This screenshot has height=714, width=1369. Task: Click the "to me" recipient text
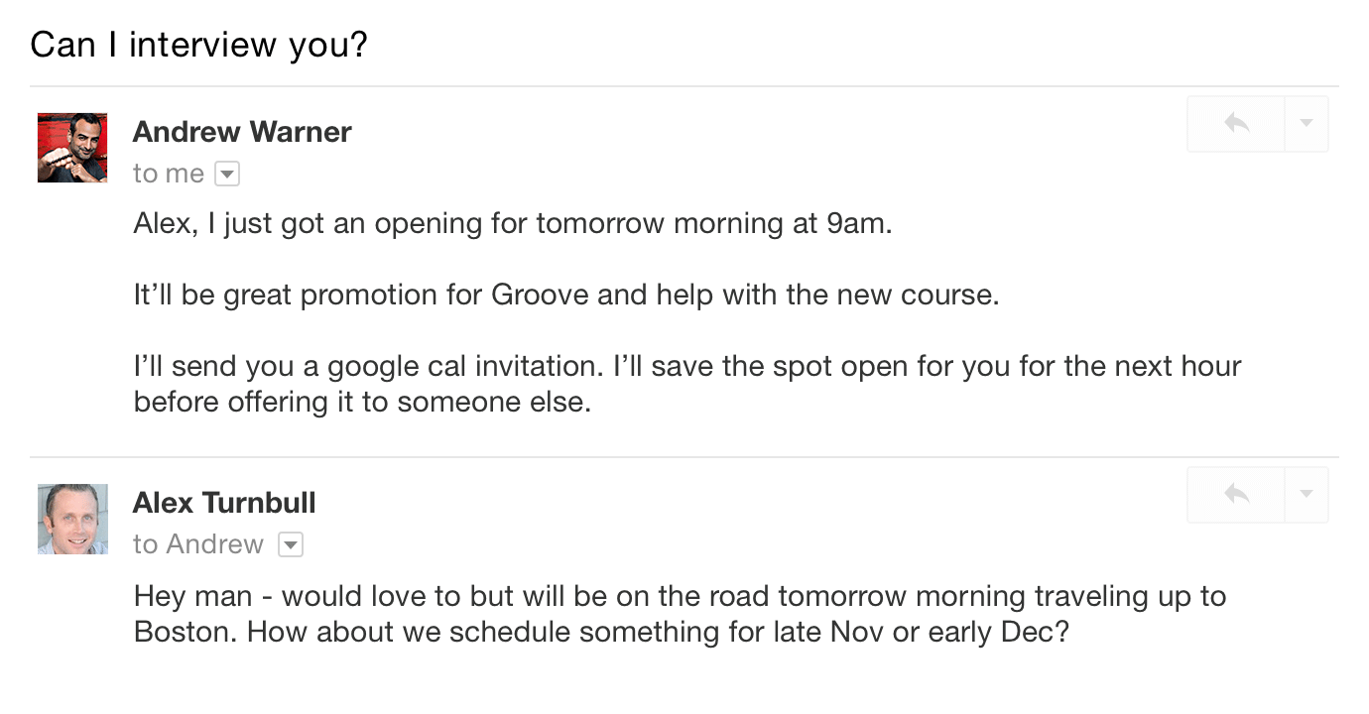169,174
